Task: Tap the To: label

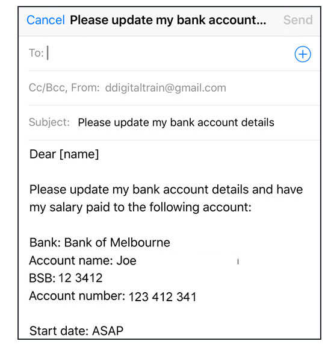Action: [36, 53]
